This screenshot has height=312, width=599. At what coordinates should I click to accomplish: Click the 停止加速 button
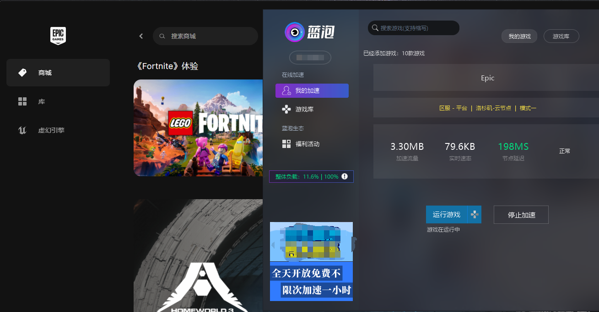click(521, 215)
